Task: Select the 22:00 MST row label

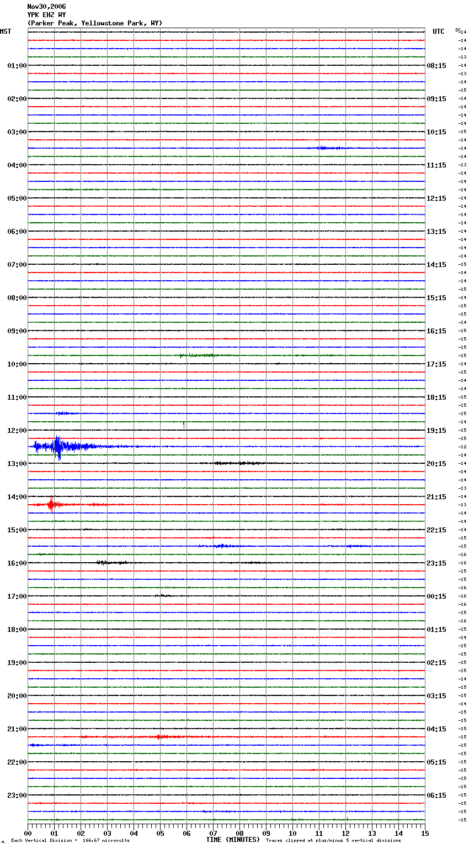Action: tap(17, 762)
